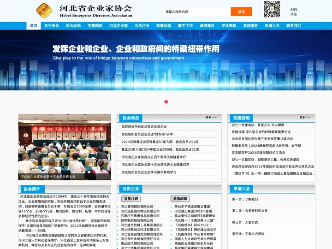Open the 协会动态 nav item
The height and width of the screenshot is (249, 332).
click(73, 26)
